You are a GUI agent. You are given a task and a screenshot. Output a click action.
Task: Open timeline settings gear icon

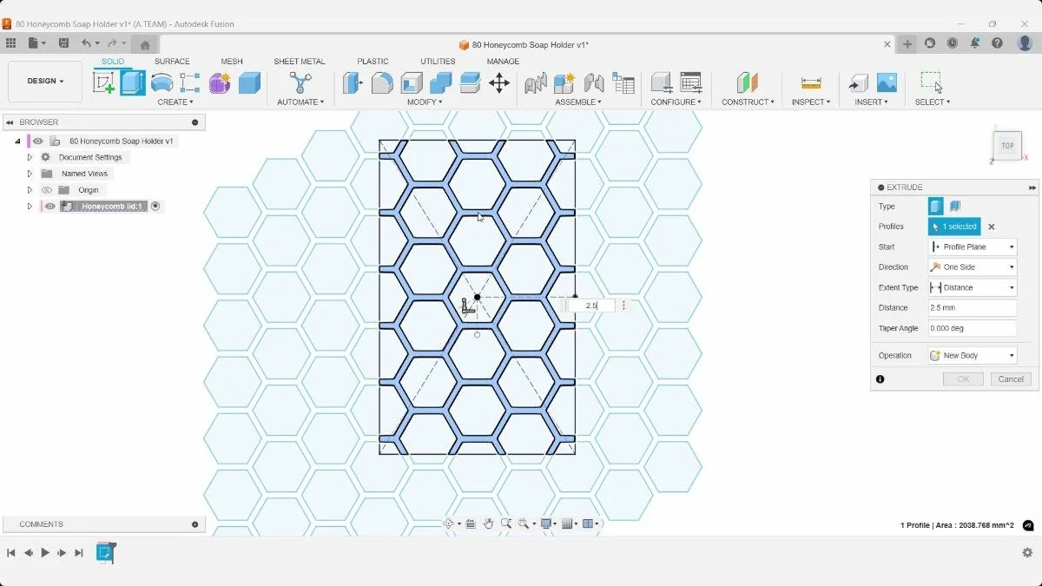click(1027, 552)
